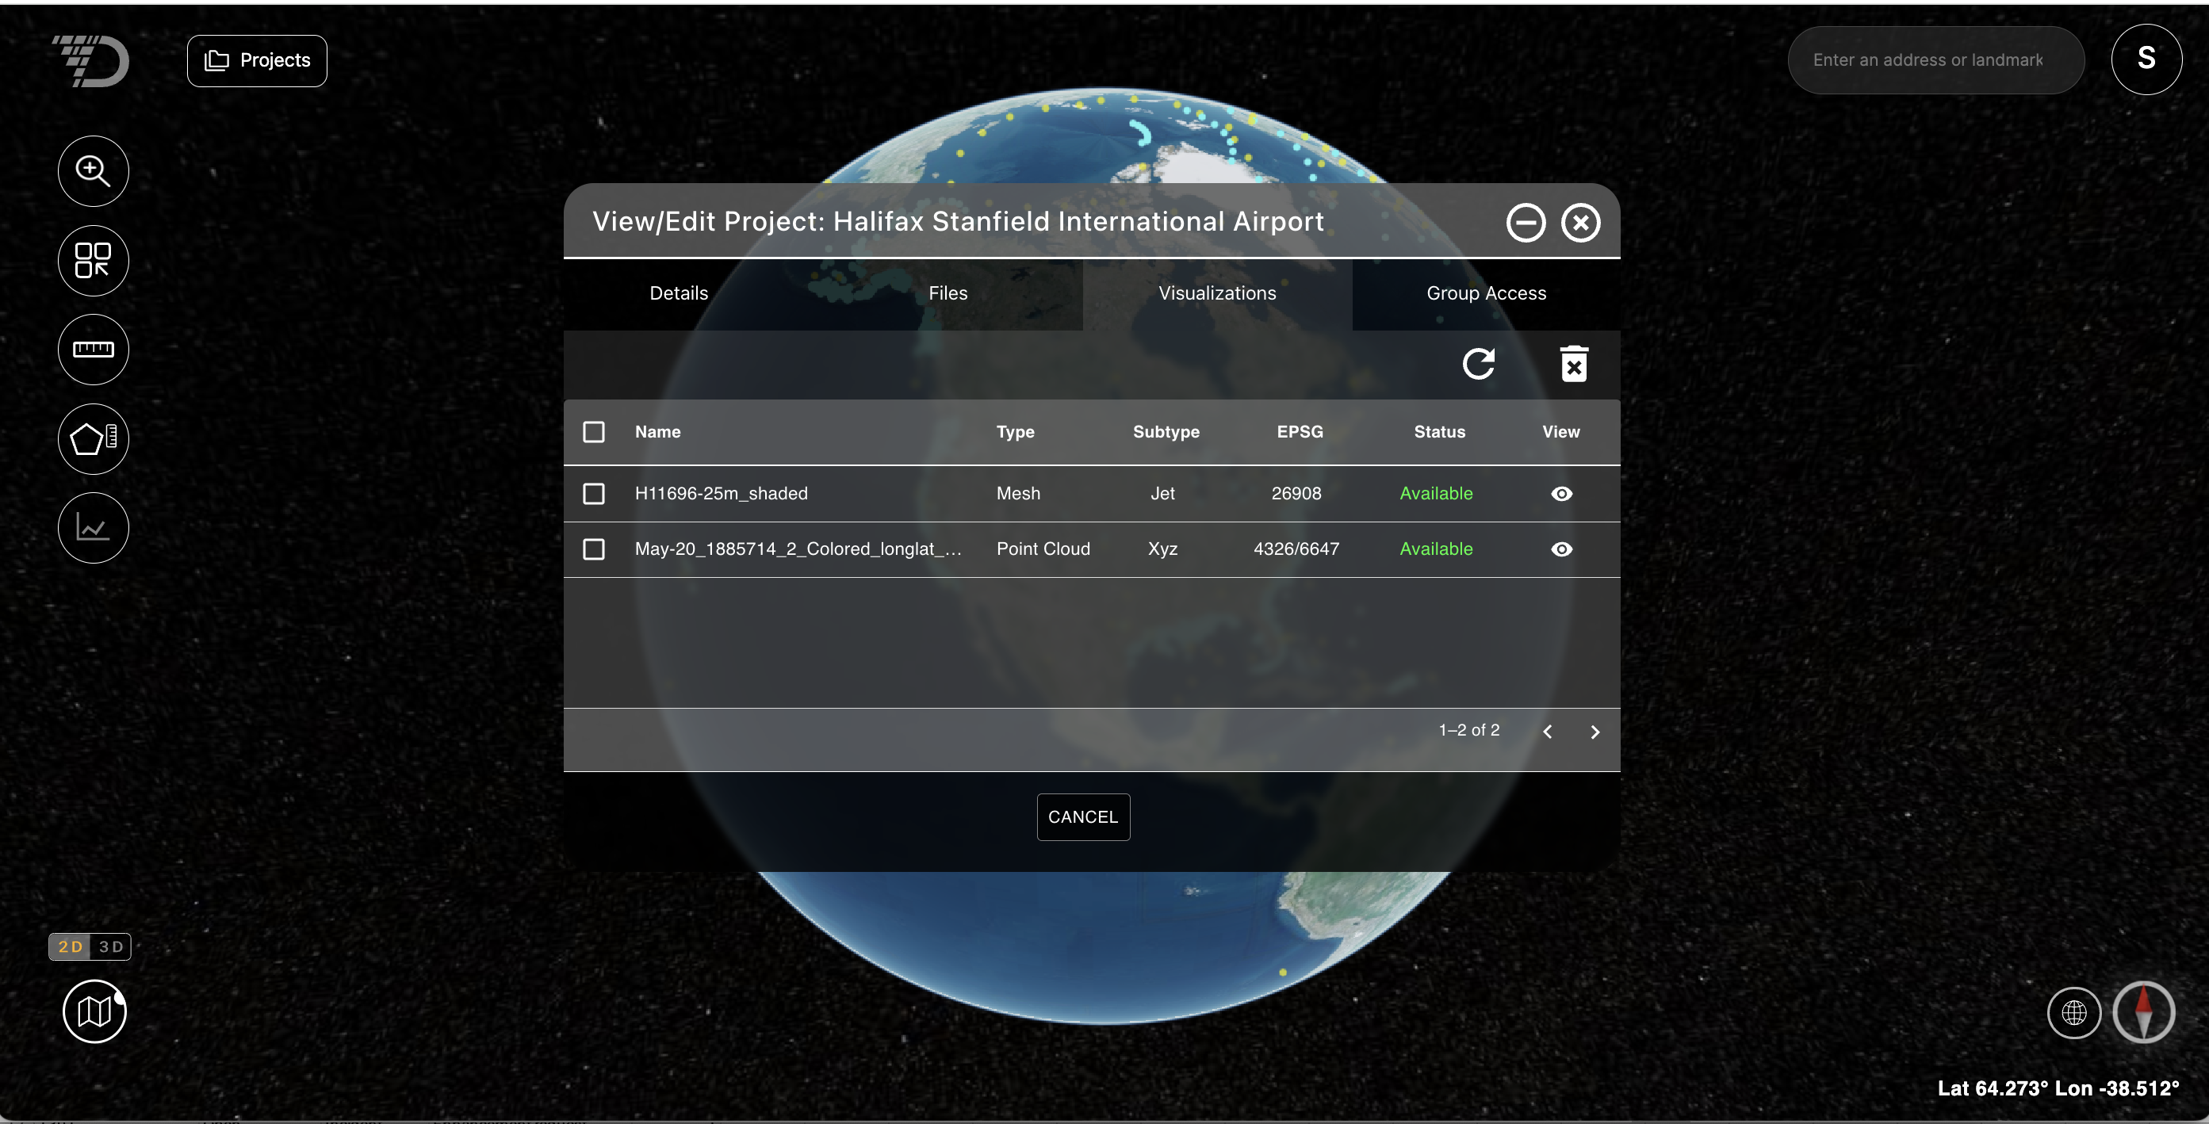Switch to 3D view mode
Screen dimensions: 2209x1124
[x=111, y=946]
